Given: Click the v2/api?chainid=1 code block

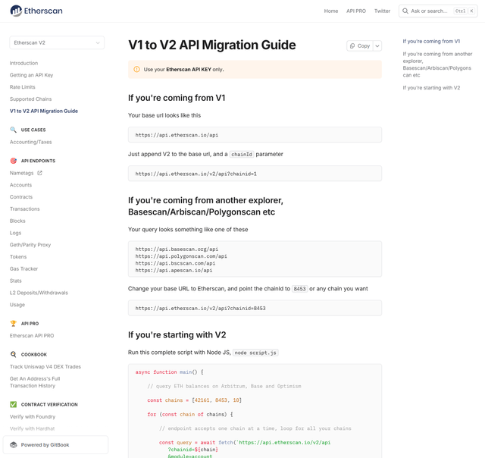Looking at the screenshot, I should [255, 174].
